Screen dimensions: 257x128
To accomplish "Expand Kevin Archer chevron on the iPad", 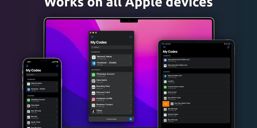I will pyautogui.click(x=228, y=93).
